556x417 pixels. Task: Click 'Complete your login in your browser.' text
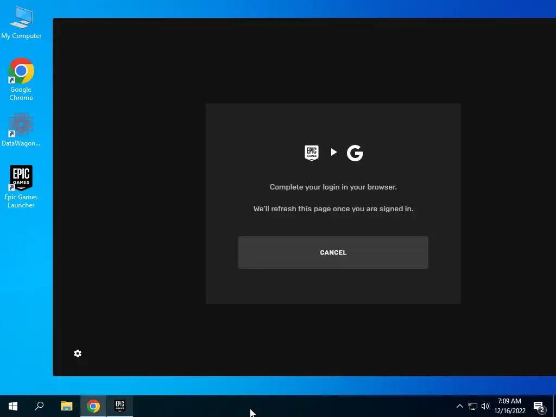coord(333,187)
